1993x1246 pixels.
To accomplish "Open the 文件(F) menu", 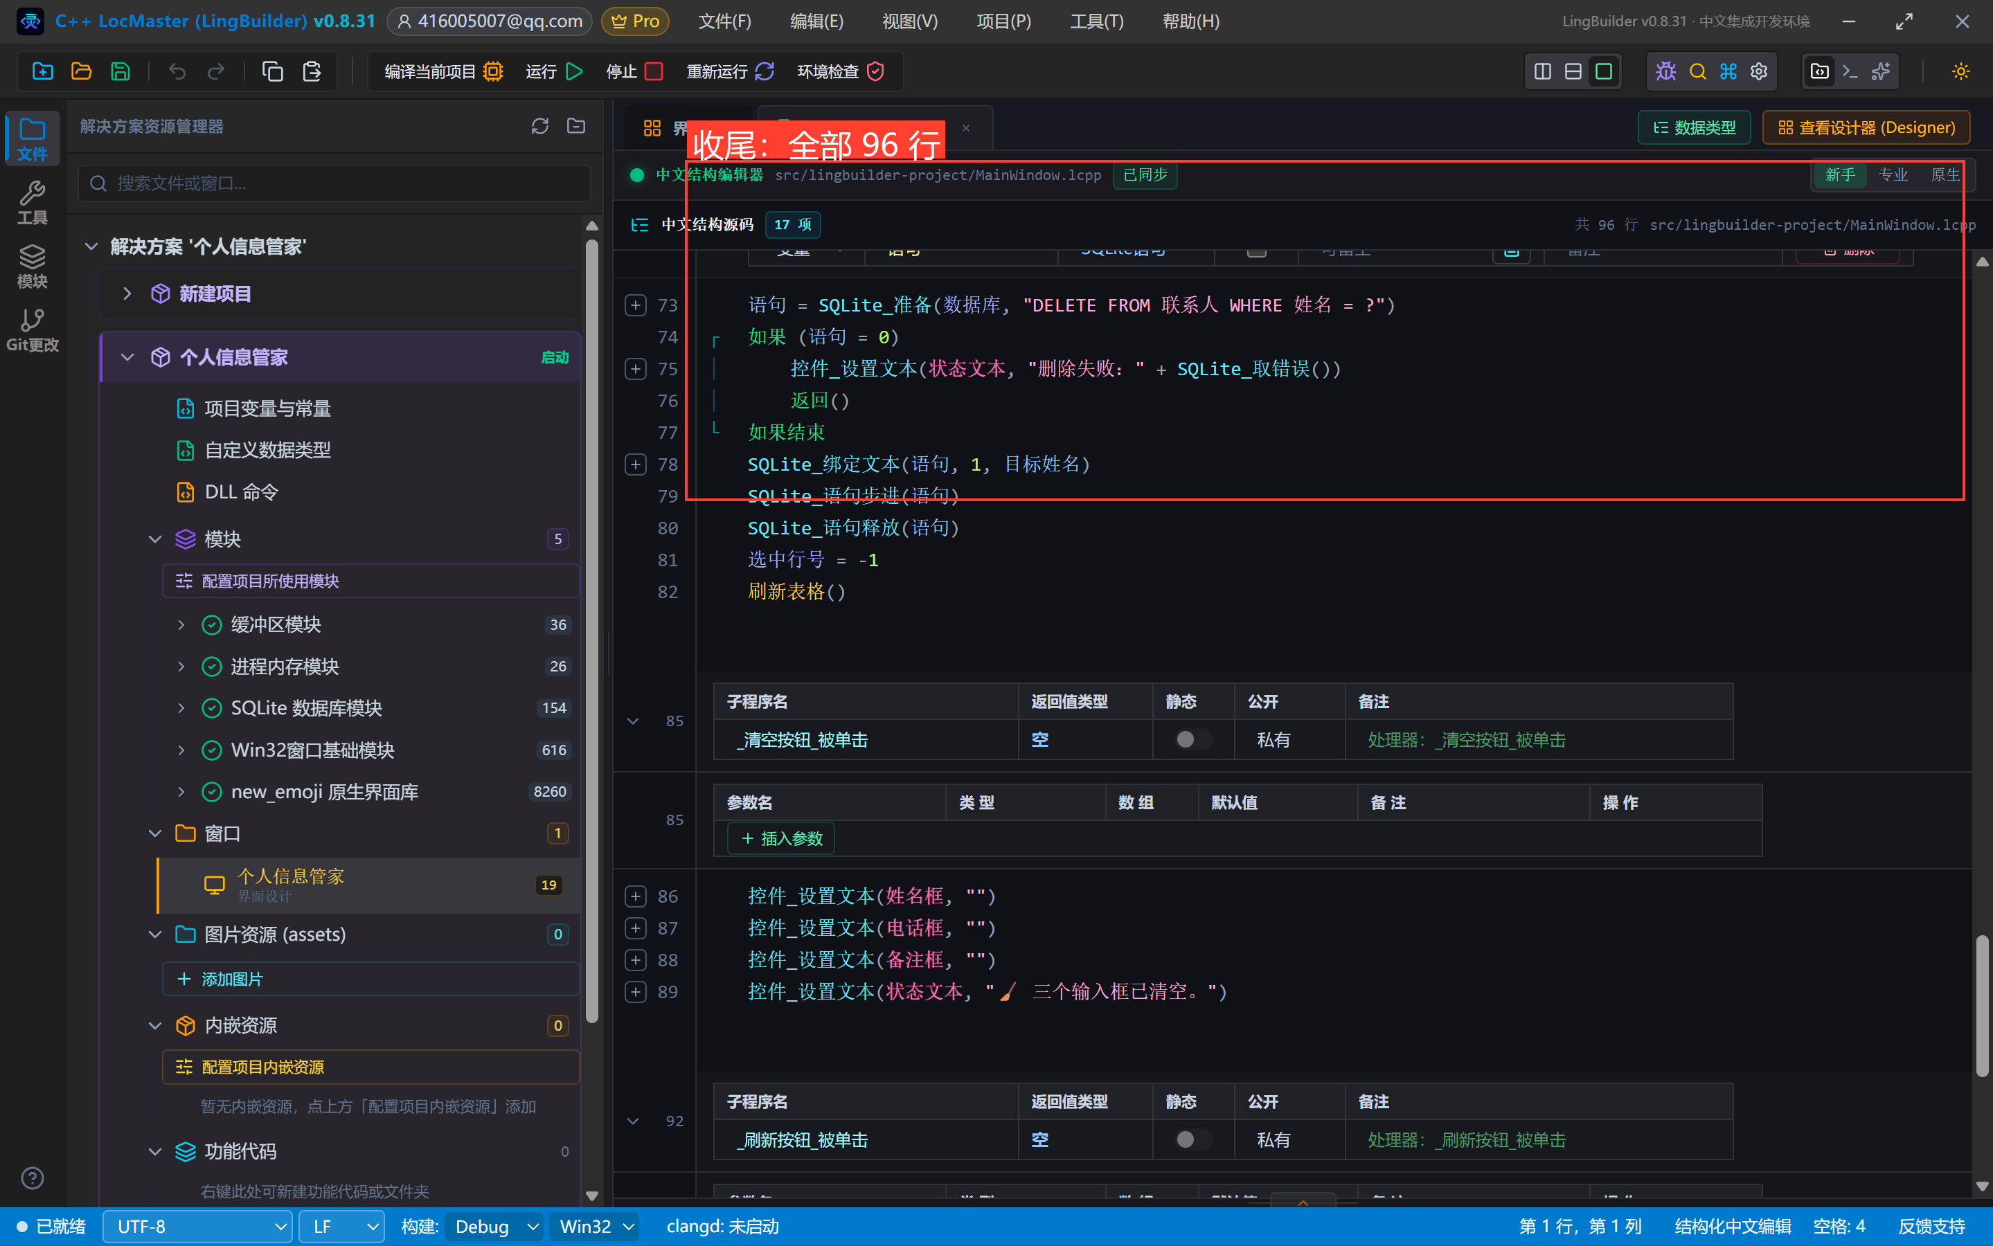I will tap(724, 21).
